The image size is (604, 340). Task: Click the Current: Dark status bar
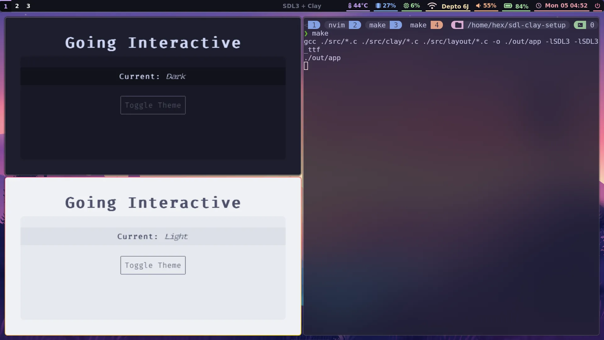point(153,76)
